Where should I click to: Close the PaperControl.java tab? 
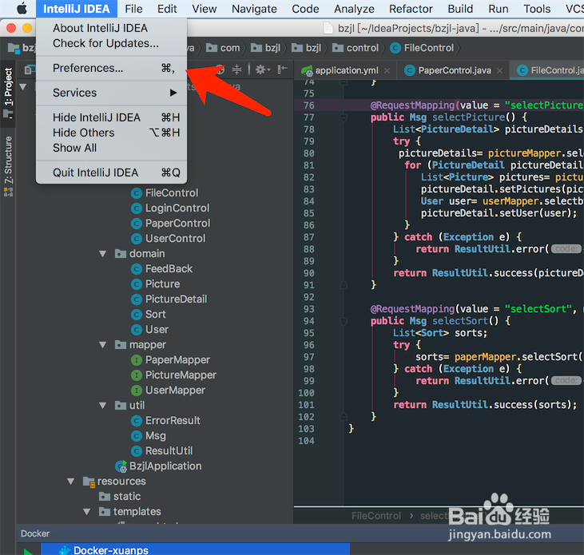500,71
